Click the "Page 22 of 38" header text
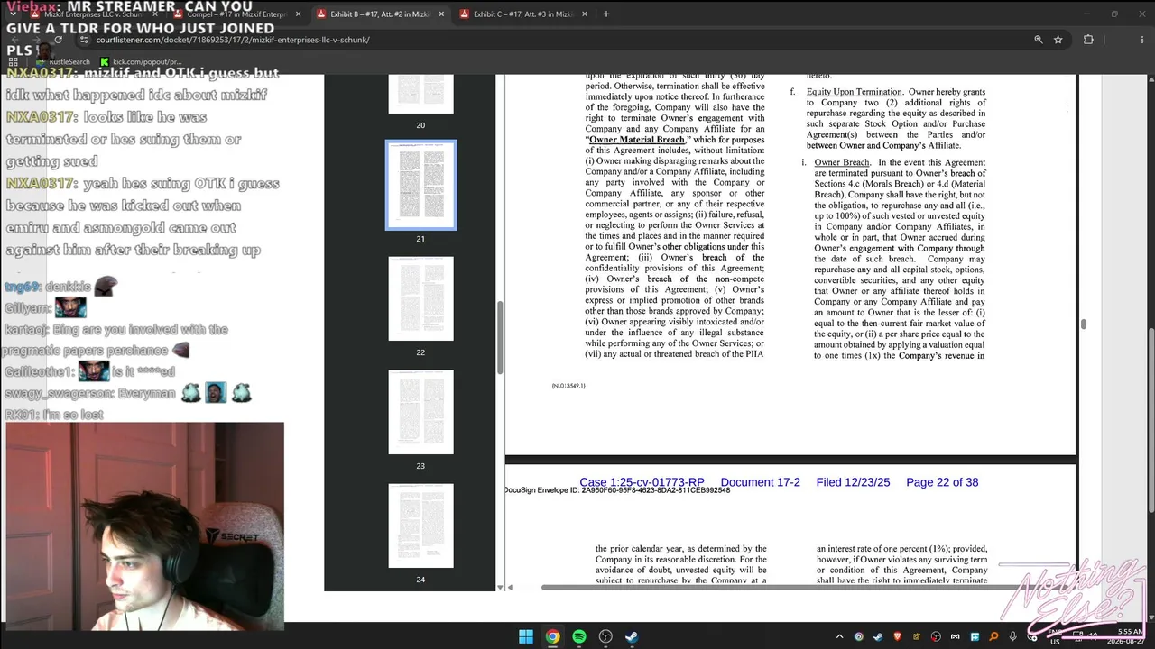Image resolution: width=1155 pixels, height=649 pixels. click(x=942, y=482)
